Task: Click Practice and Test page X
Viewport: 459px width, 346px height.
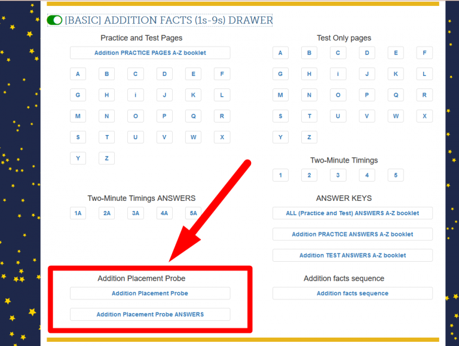Action: tap(222, 137)
